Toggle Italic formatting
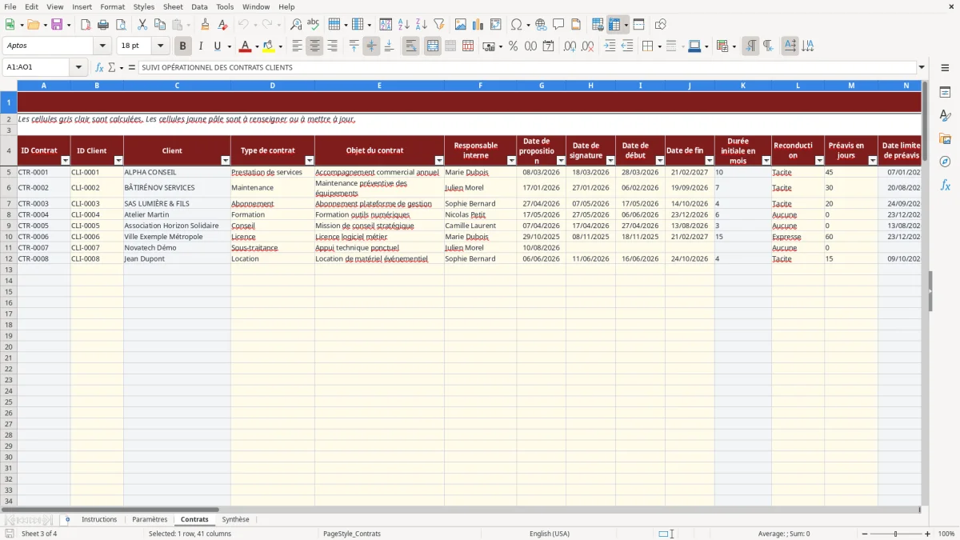960x540 pixels. tap(201, 46)
